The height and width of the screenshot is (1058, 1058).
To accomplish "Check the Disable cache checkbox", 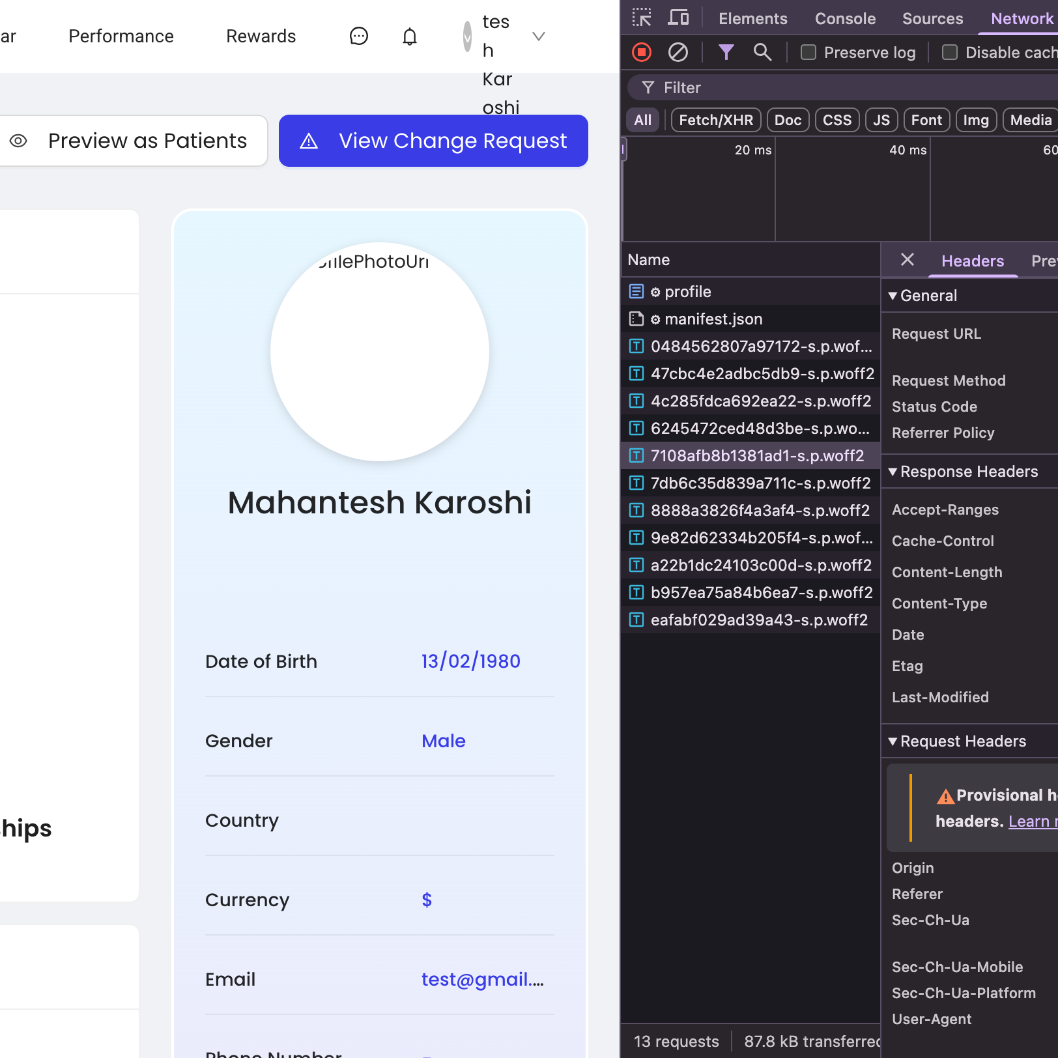I will click(950, 52).
